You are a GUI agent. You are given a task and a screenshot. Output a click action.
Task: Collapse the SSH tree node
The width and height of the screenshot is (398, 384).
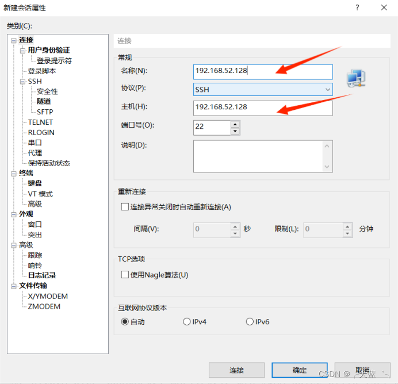pyautogui.click(x=22, y=82)
